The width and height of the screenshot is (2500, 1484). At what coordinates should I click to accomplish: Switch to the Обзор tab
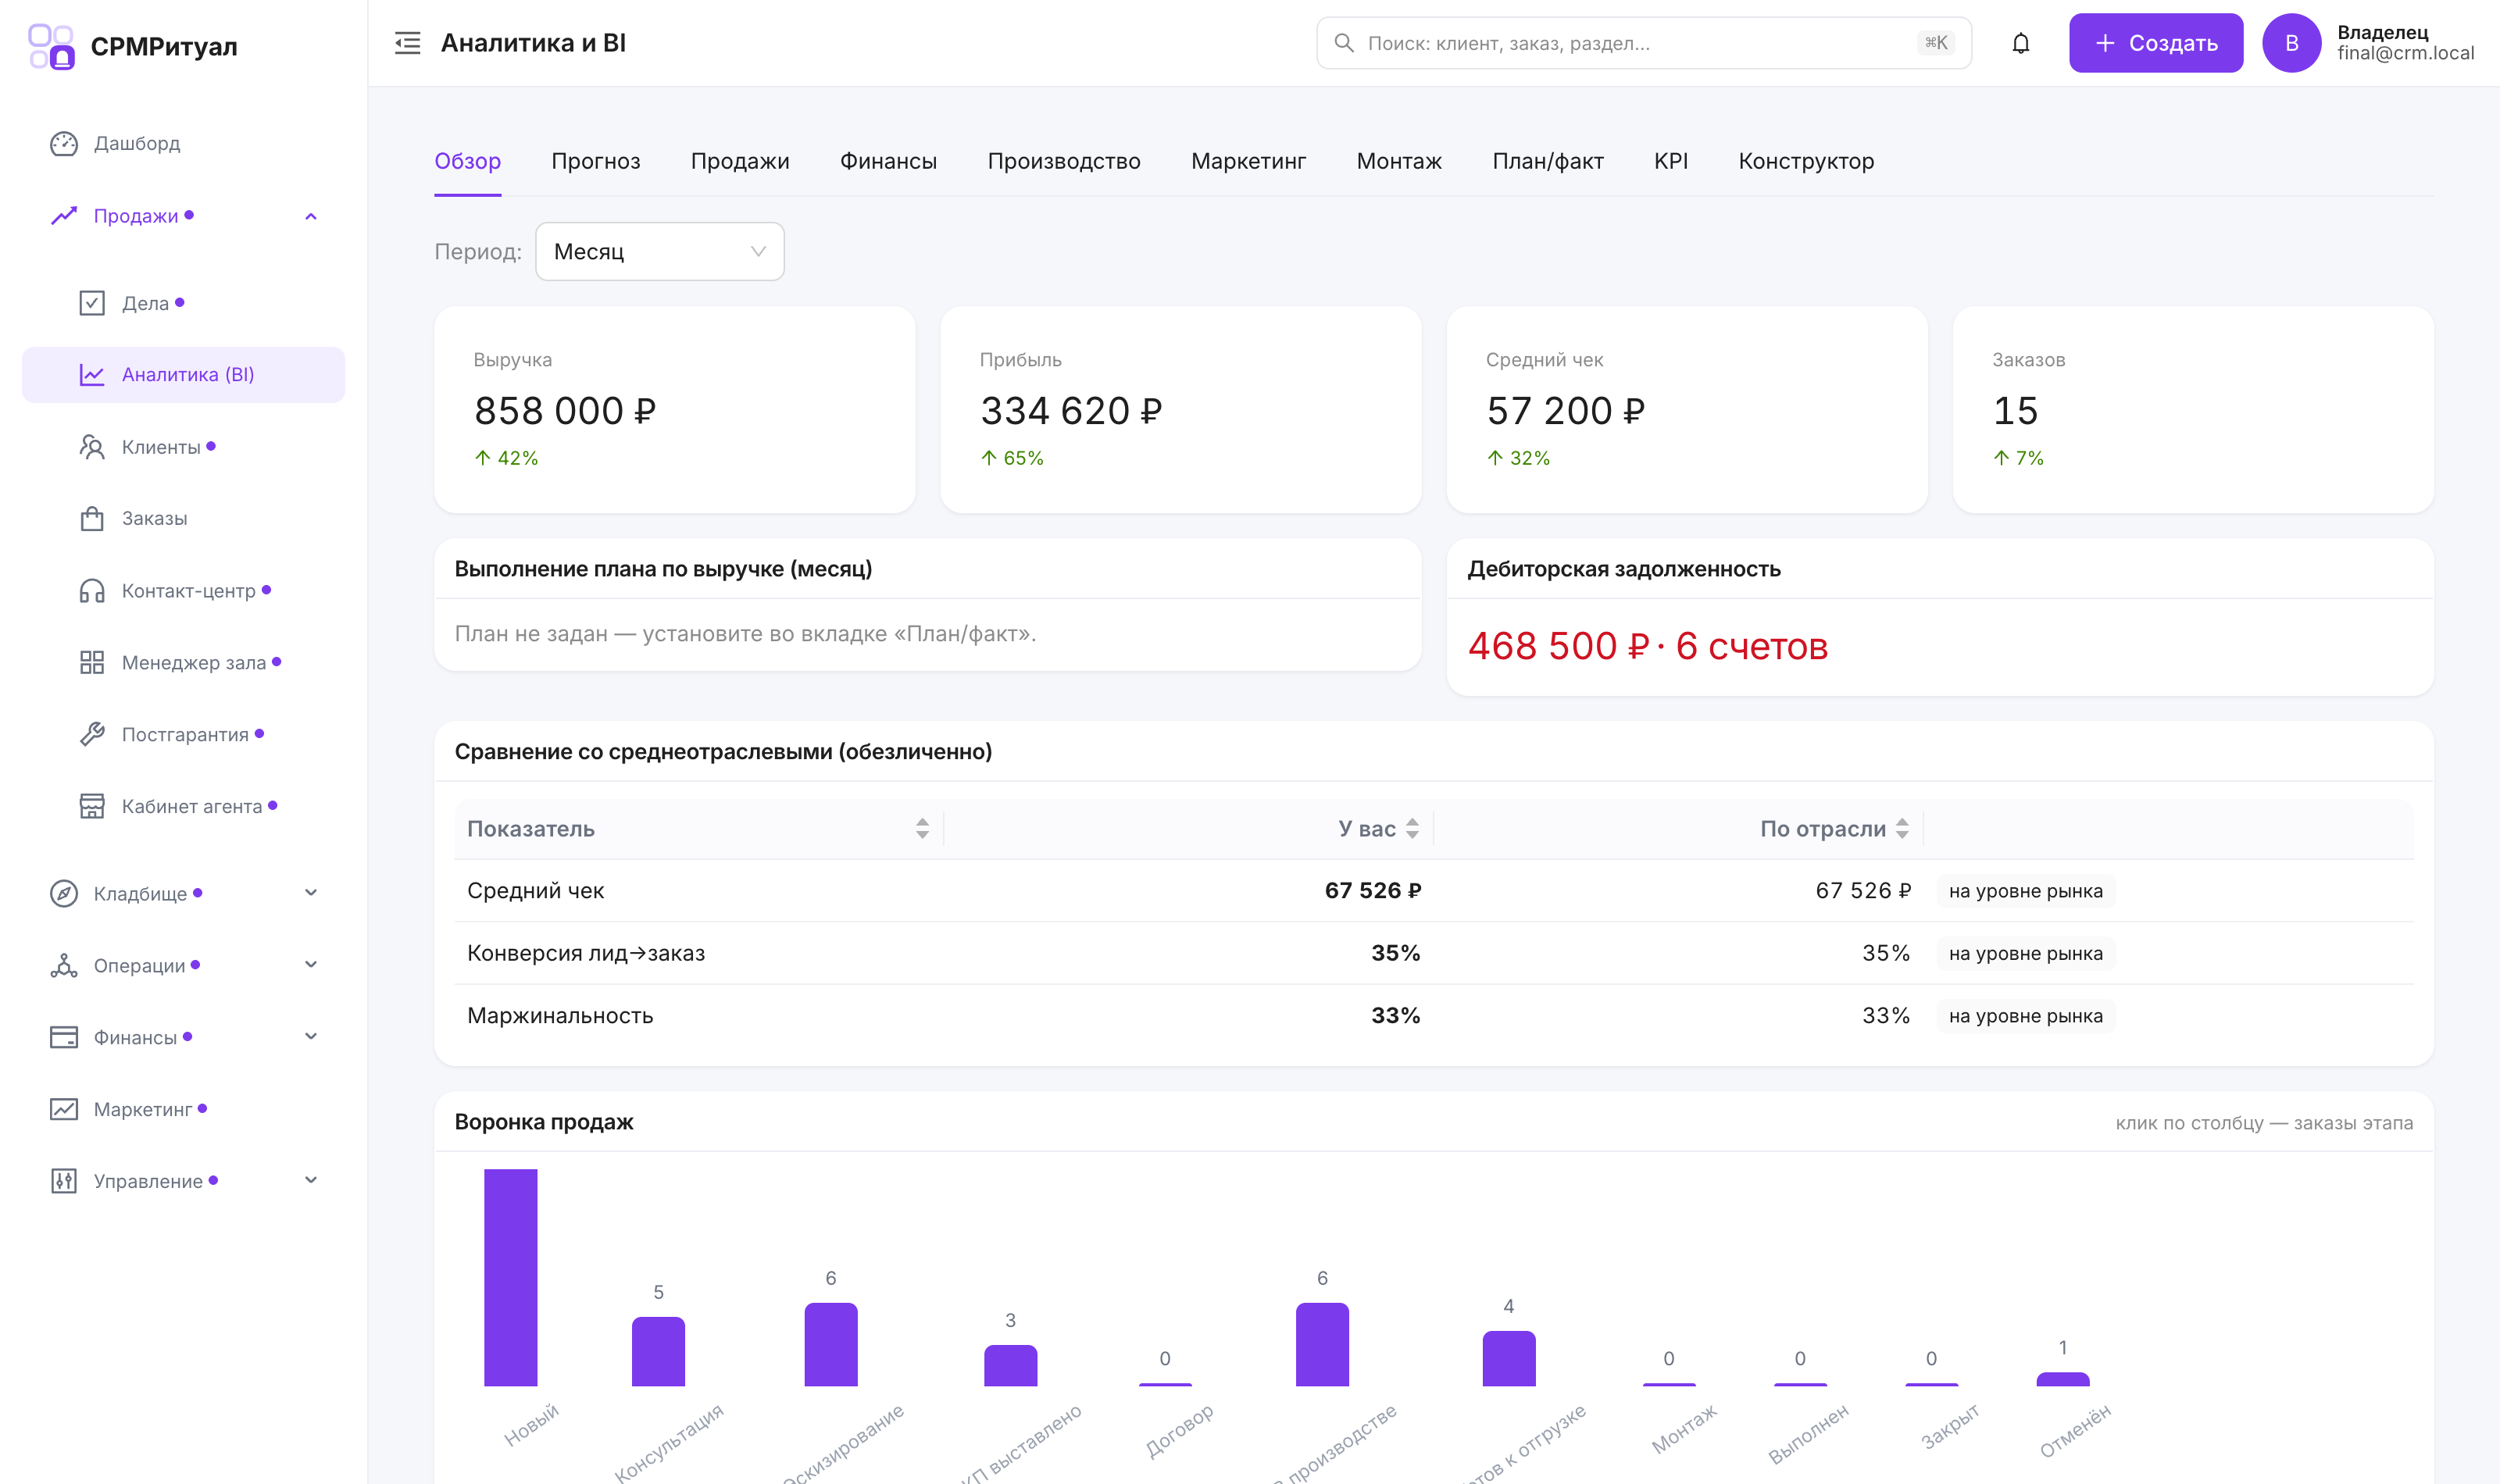pos(468,161)
